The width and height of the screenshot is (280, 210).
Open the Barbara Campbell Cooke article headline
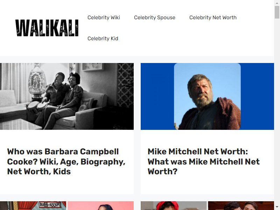pos(66,161)
